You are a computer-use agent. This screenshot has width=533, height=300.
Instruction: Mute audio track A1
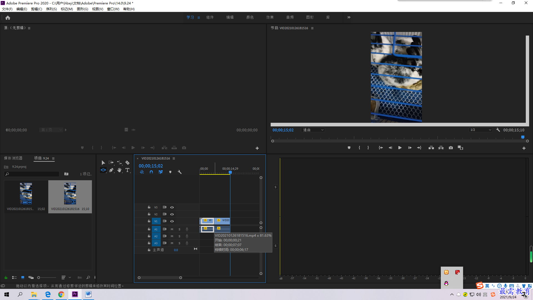pyautogui.click(x=172, y=229)
